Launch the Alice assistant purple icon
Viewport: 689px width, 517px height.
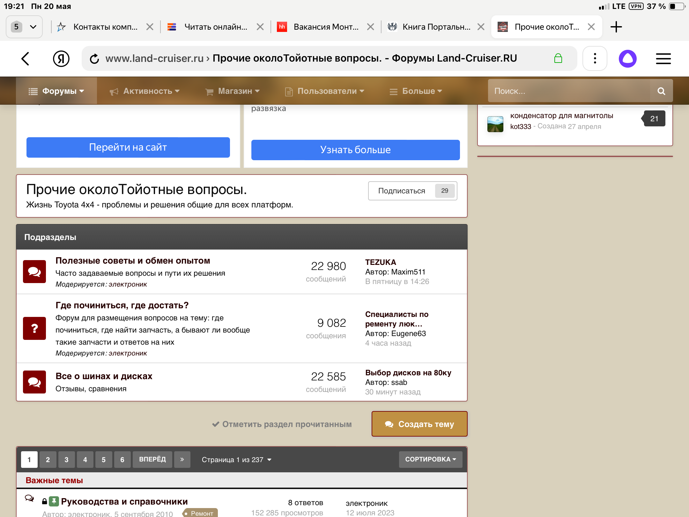pos(628,59)
